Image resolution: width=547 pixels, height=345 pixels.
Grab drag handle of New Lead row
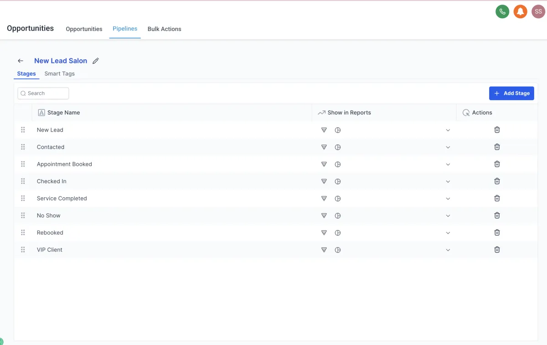tap(23, 130)
